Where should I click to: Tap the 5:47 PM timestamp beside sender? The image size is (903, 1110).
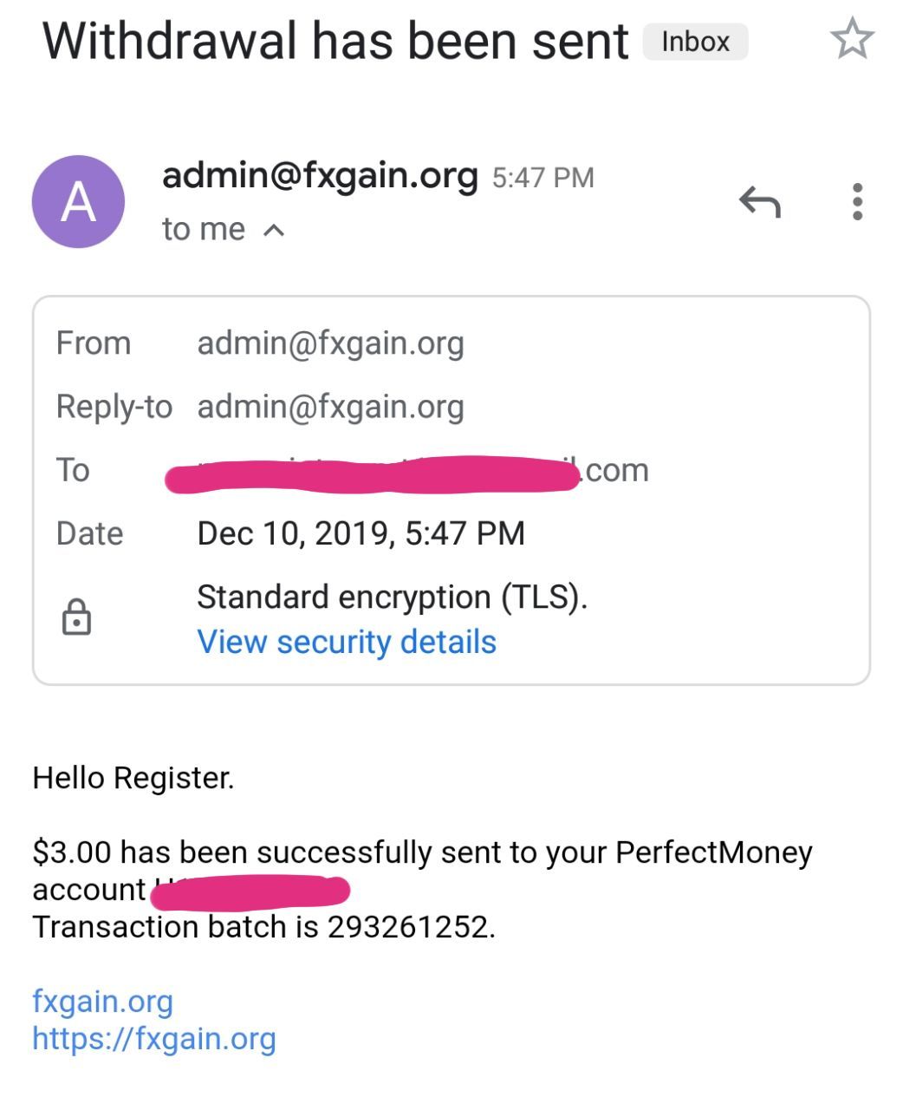(543, 178)
